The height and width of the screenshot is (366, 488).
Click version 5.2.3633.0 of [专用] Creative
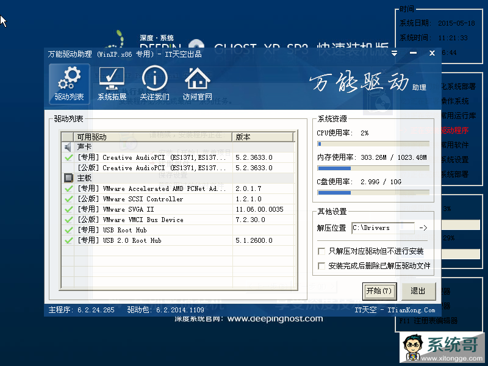click(x=254, y=157)
